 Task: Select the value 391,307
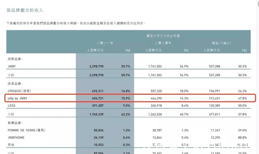point(98,106)
